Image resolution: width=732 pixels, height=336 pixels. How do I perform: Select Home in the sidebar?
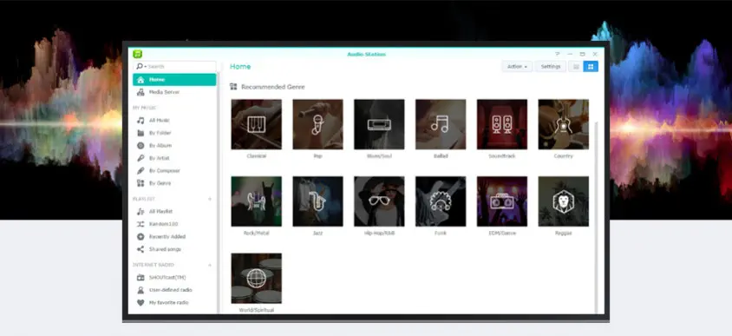[x=174, y=80]
